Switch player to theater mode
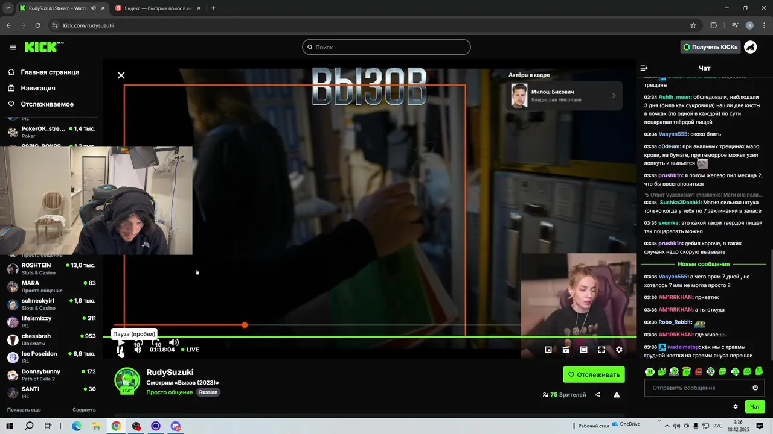Viewport: 773px width, 434px height. point(584,350)
